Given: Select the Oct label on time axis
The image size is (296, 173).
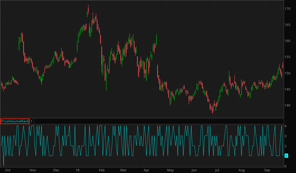Looking at the screenshot, I should pos(8,170).
